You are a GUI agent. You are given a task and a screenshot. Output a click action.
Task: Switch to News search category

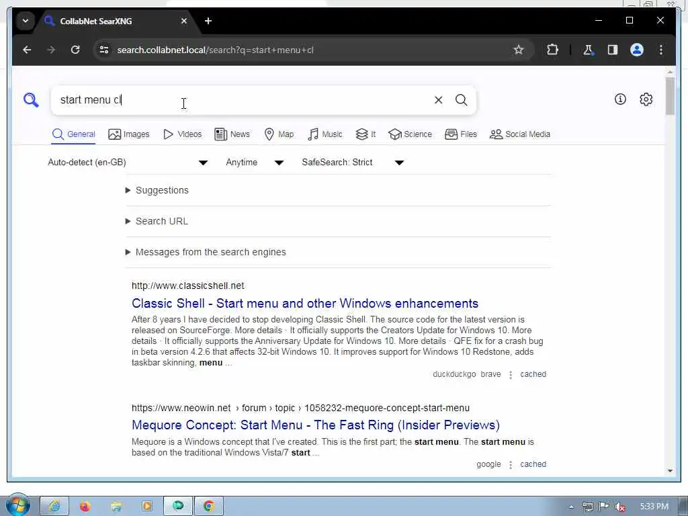click(232, 134)
